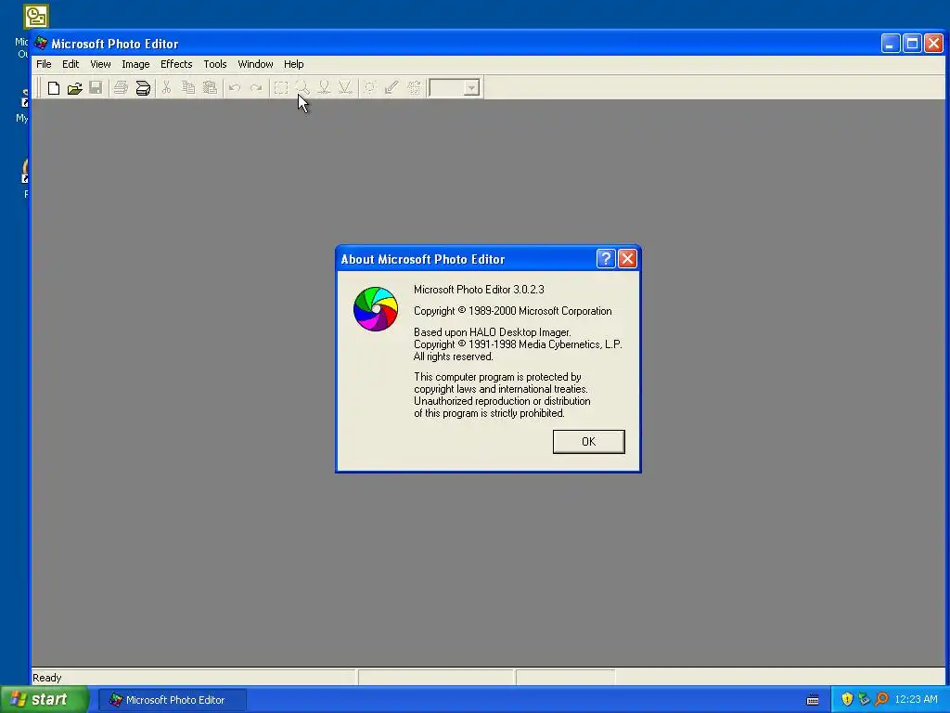The height and width of the screenshot is (713, 950).
Task: Close the Microsoft Photo Editor main window
Action: 933,43
